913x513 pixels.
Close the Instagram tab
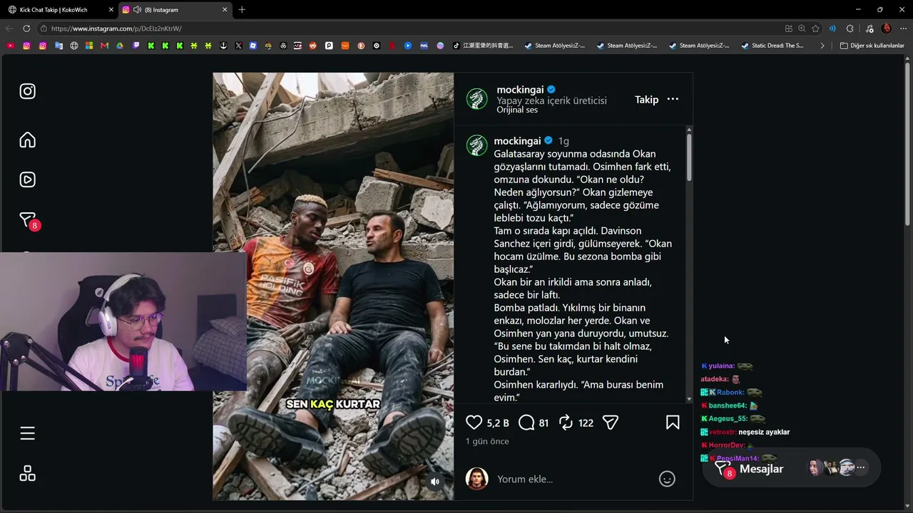pos(225,10)
